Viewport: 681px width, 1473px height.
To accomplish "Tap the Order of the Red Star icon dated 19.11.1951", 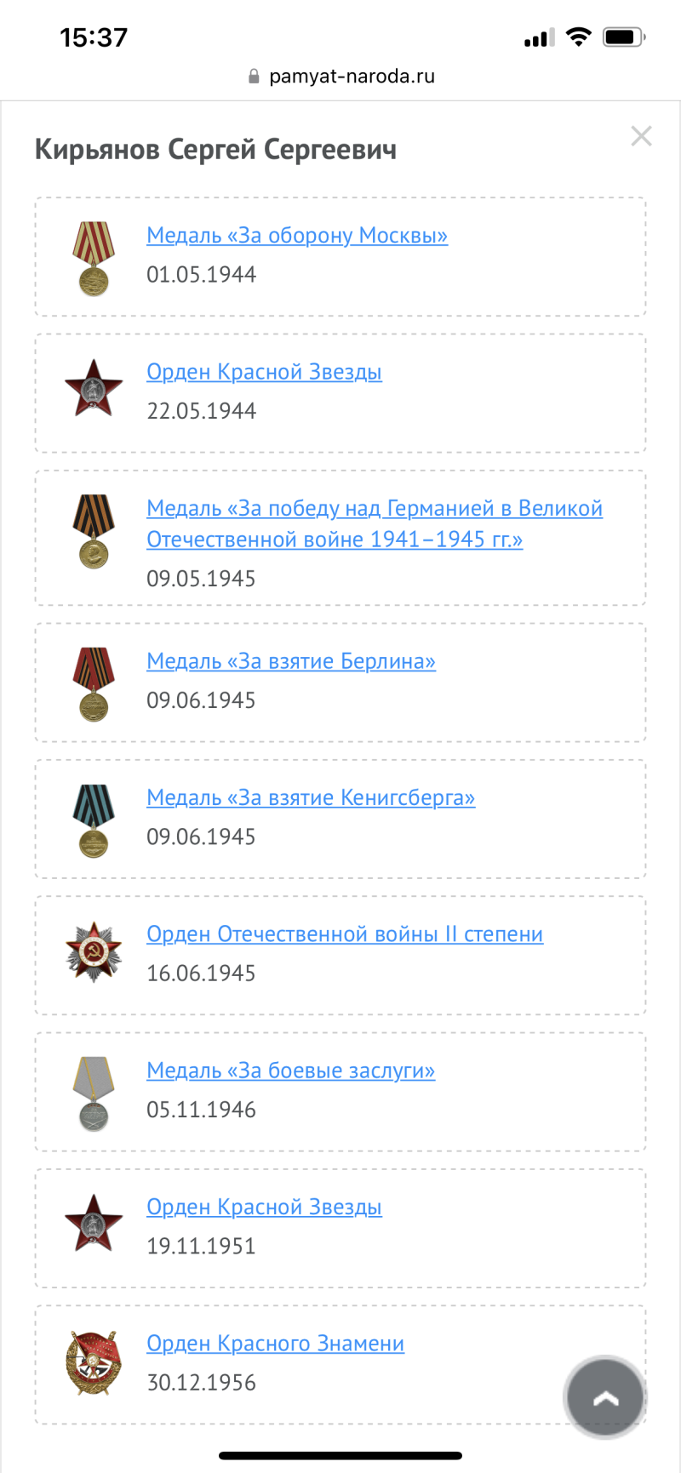I will tap(94, 1223).
